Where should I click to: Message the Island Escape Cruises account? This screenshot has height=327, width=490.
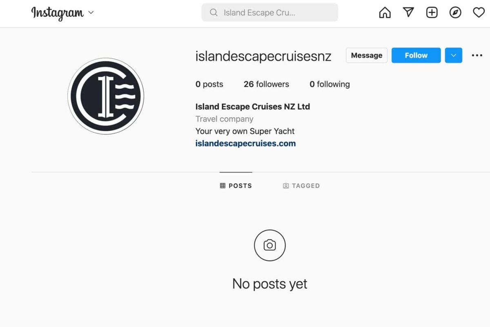click(x=367, y=56)
